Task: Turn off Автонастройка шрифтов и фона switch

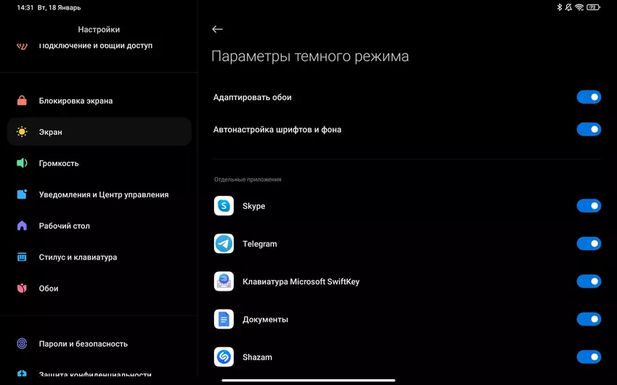Action: click(589, 129)
